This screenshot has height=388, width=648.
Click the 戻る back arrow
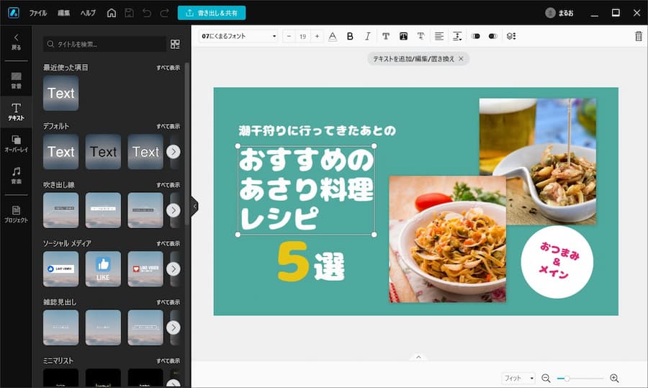pyautogui.click(x=16, y=42)
